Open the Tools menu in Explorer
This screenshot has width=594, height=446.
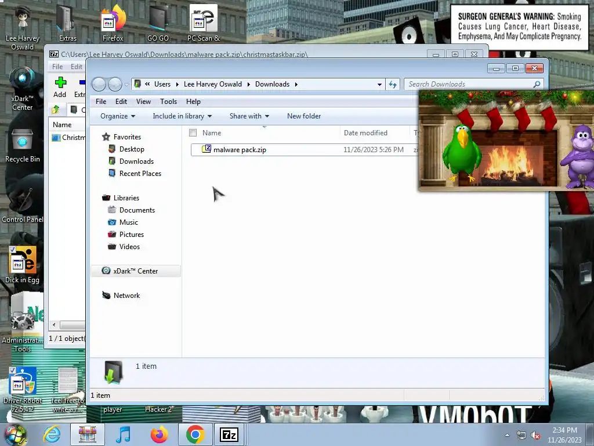click(168, 102)
